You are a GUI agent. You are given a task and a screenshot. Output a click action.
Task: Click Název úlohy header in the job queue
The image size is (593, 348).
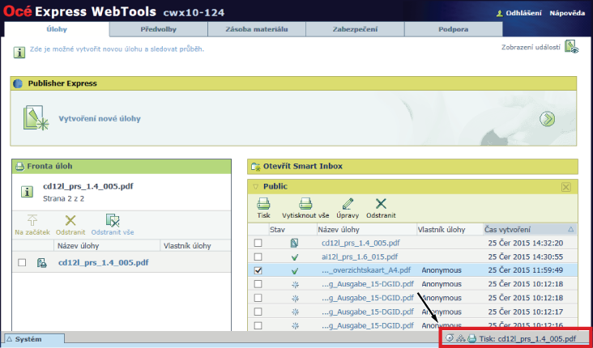(x=79, y=246)
